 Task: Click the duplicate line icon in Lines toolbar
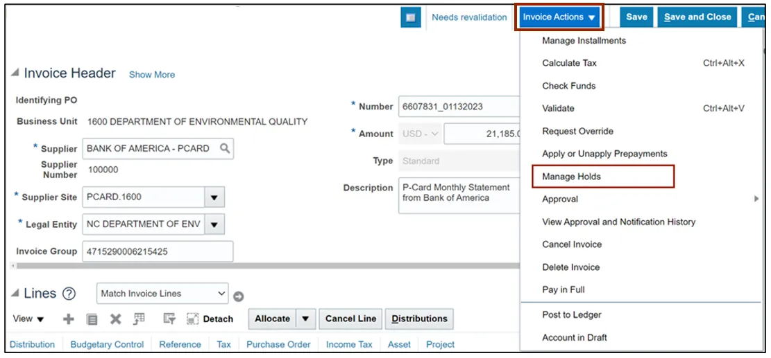tap(92, 319)
